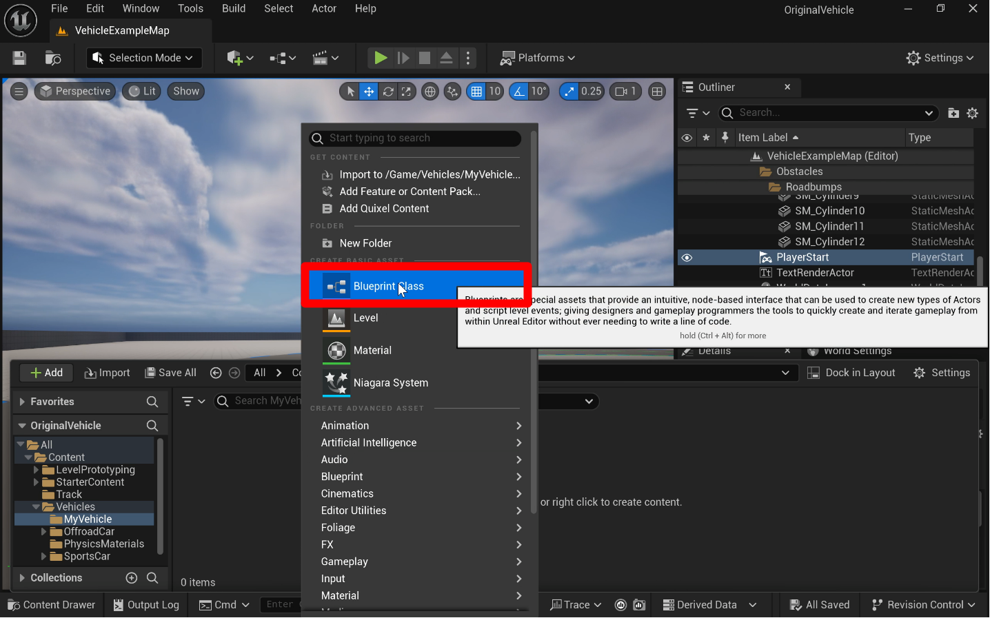Close the Outliner panel tab
This screenshot has height=618, width=990.
pyautogui.click(x=787, y=87)
